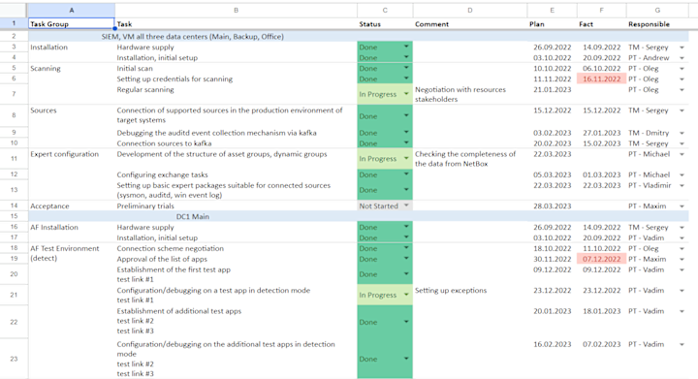This screenshot has height=379, width=698.
Task: Select column F header
Action: tap(601, 11)
